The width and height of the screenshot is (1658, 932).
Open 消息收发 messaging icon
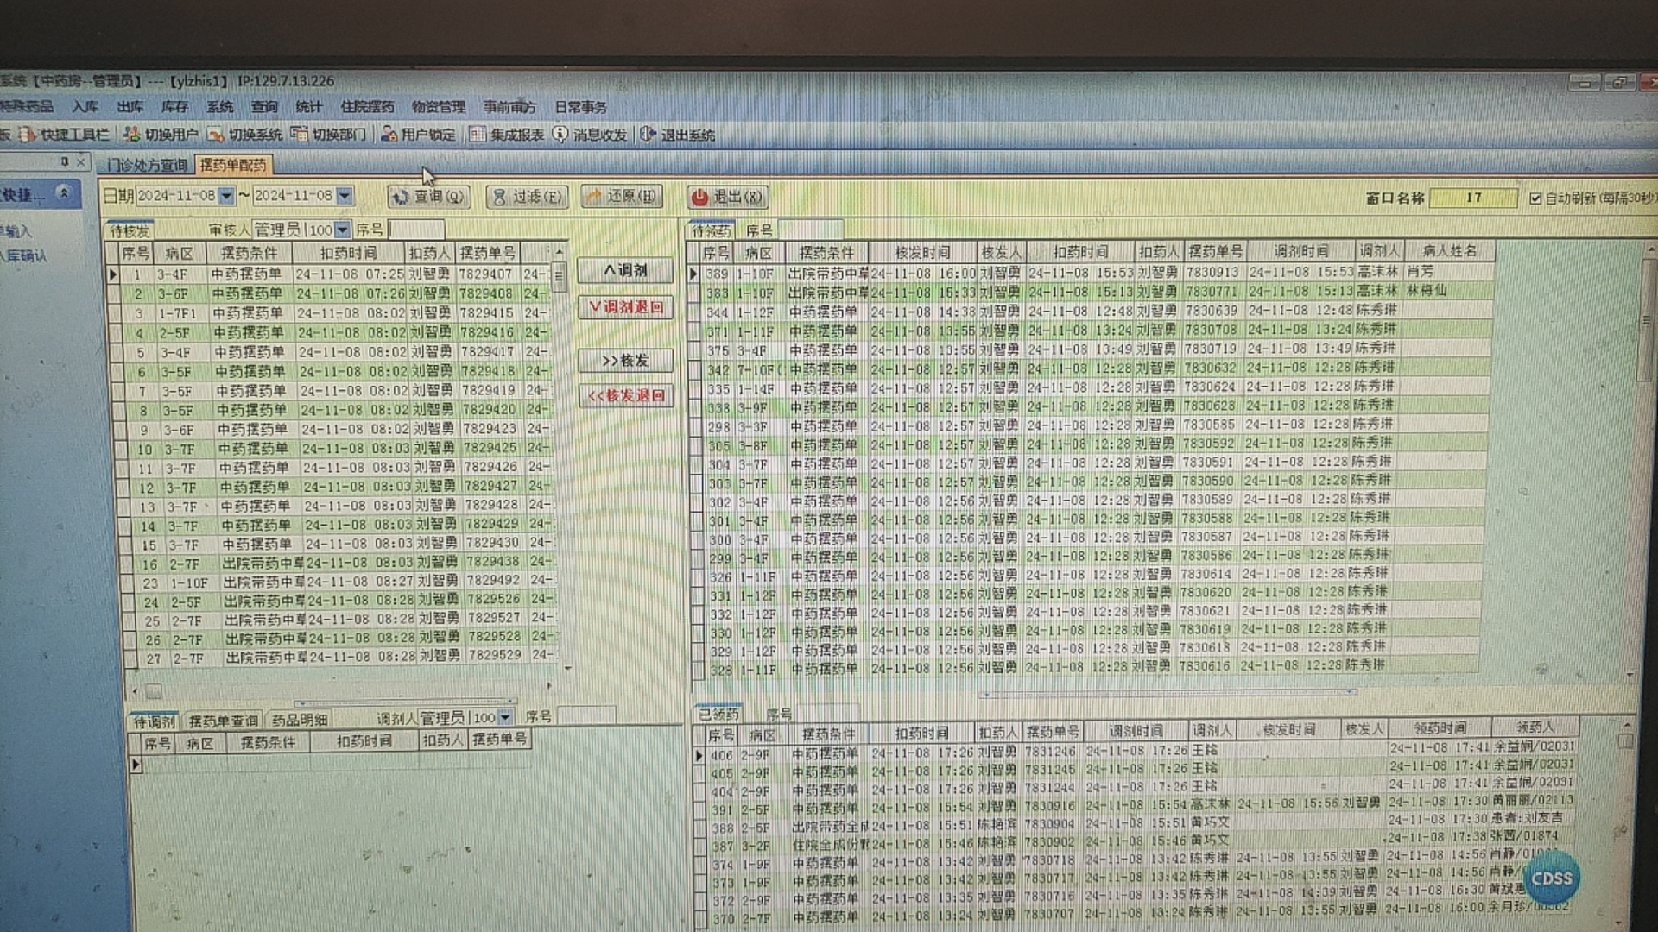point(560,135)
